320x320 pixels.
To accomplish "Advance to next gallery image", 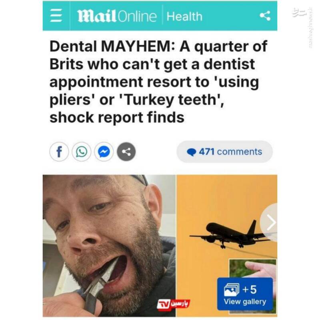I will pyautogui.click(x=270, y=223).
